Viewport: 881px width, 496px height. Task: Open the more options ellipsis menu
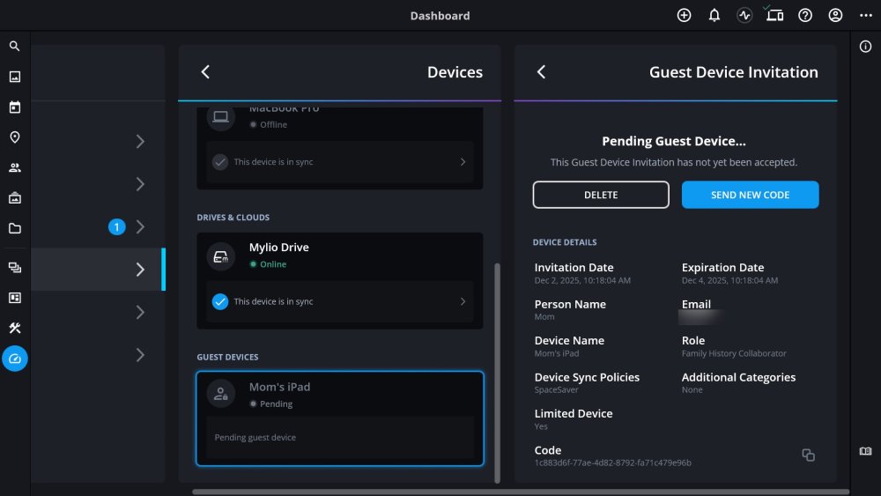pos(866,15)
